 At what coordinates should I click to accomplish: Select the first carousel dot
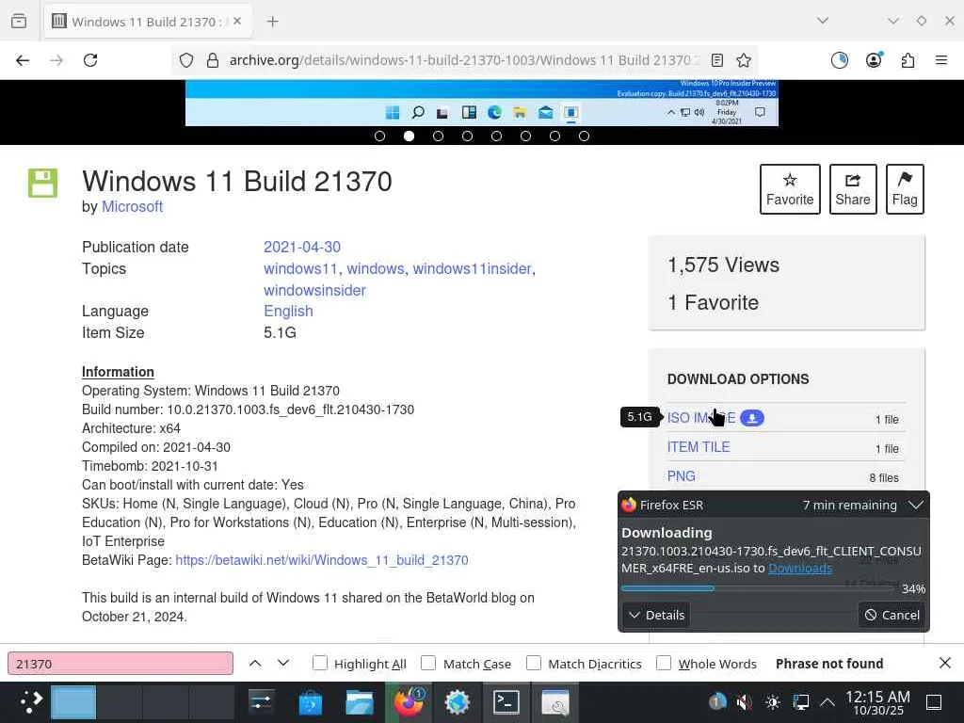(x=380, y=136)
